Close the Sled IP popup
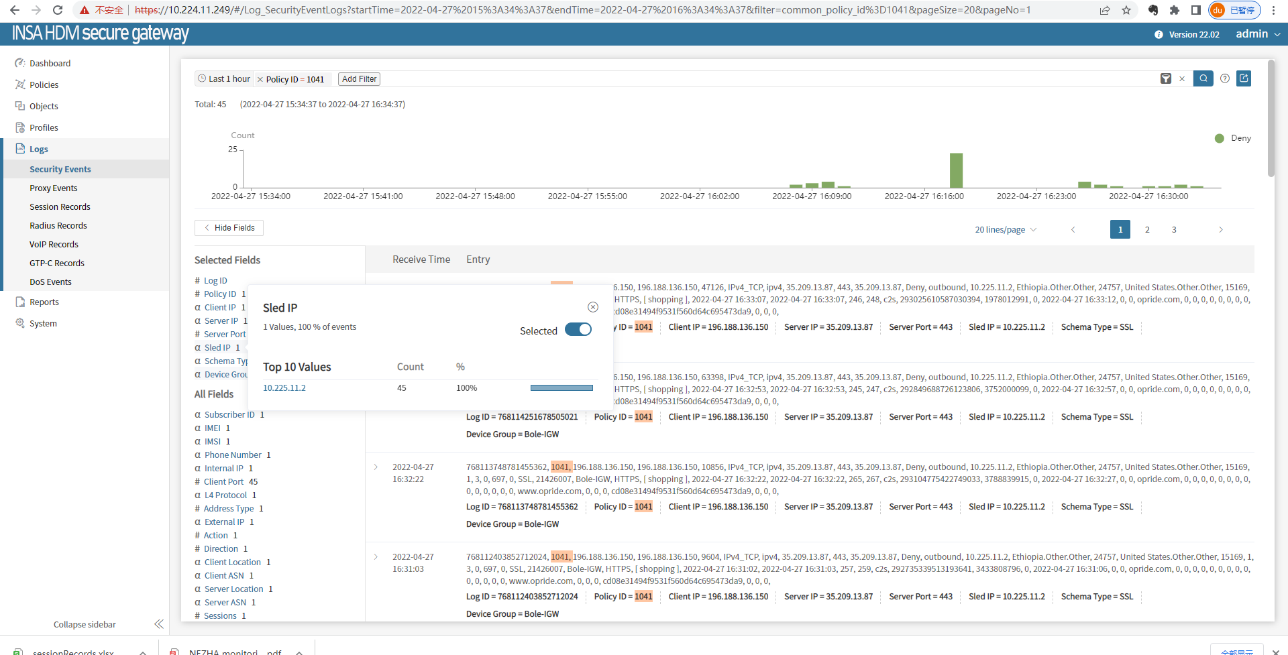 tap(593, 307)
